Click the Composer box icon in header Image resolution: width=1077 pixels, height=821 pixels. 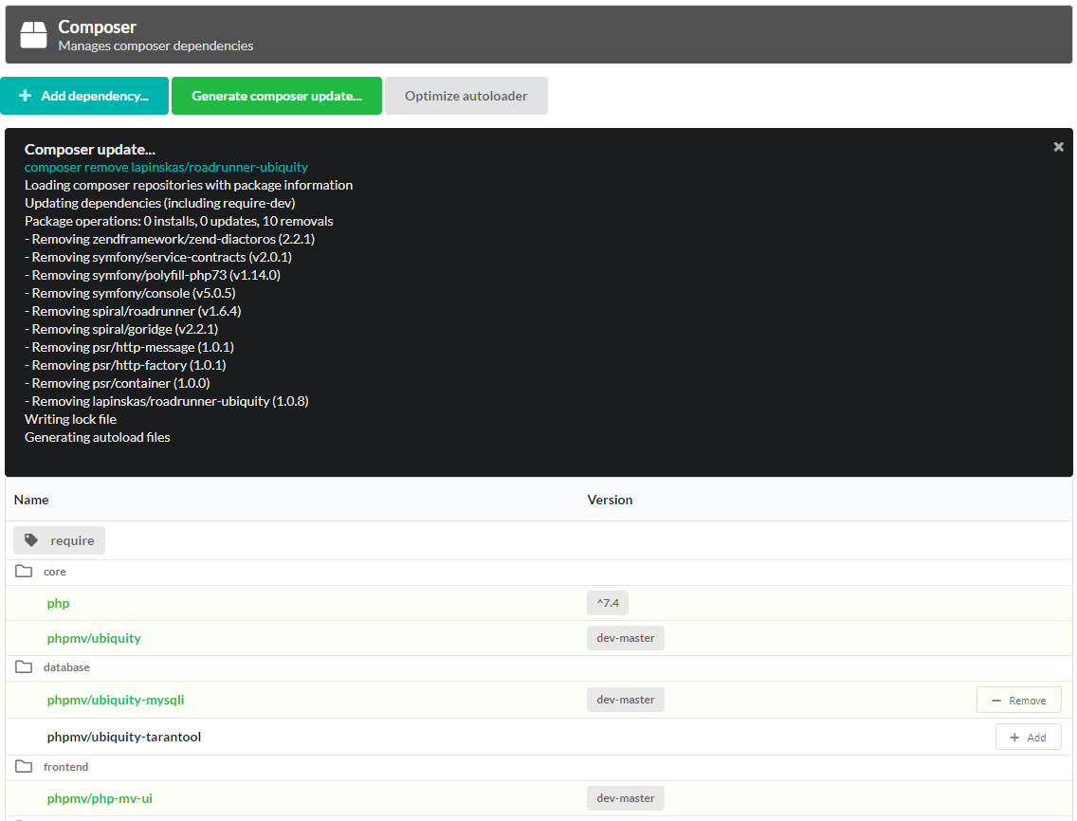(x=34, y=35)
